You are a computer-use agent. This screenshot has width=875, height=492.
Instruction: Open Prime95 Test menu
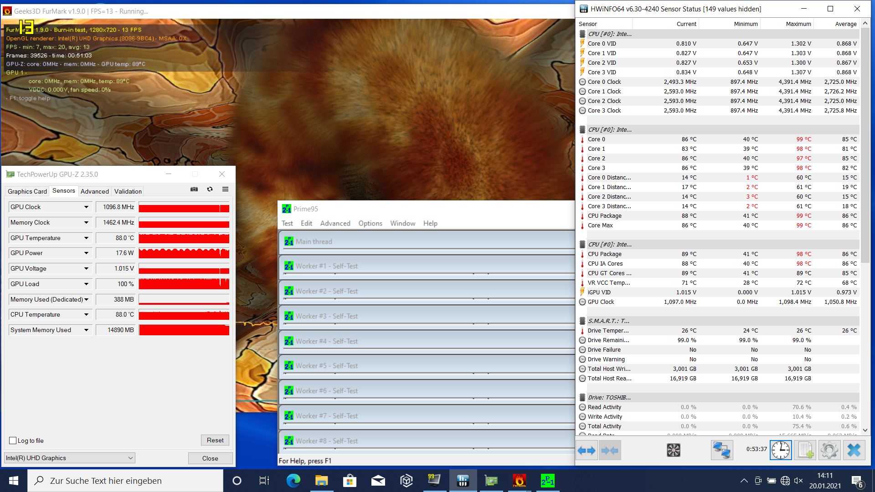tap(287, 223)
